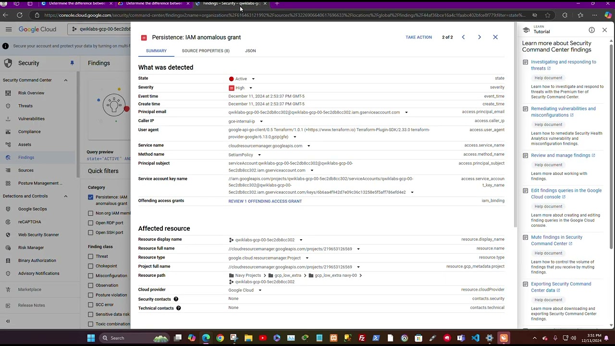615x346 pixels.
Task: Open the Resource type dropdown arrow
Action: (x=307, y=258)
